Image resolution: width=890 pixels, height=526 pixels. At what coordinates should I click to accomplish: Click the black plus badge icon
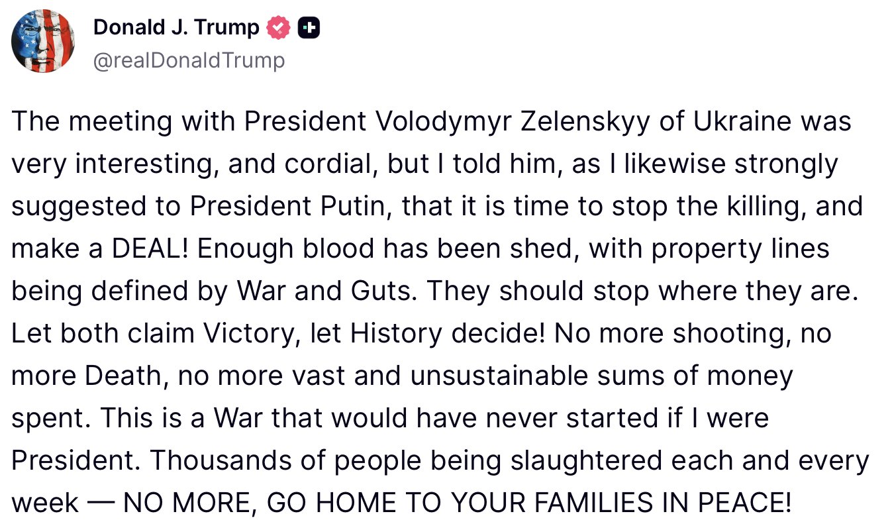coord(309,27)
